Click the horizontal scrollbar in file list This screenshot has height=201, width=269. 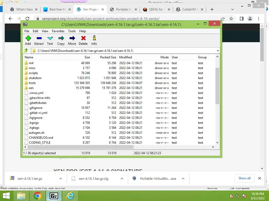pos(81,147)
